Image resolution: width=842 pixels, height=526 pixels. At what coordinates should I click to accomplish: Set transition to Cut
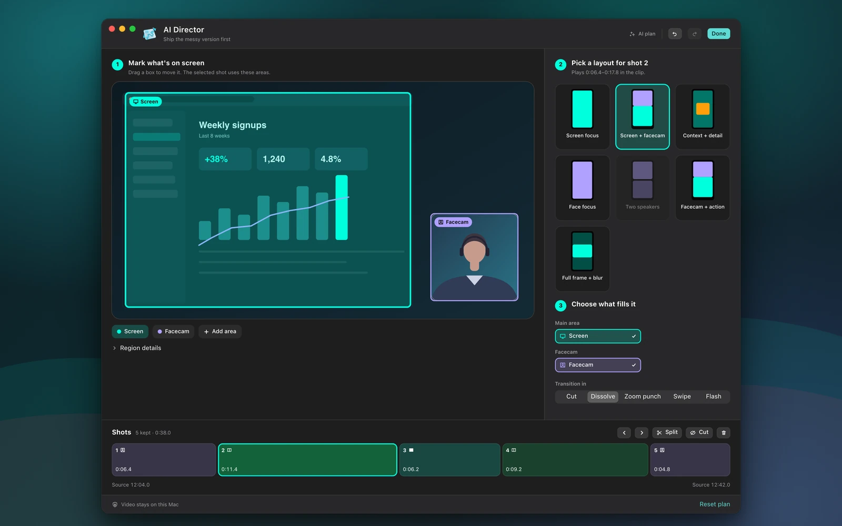coord(572,397)
